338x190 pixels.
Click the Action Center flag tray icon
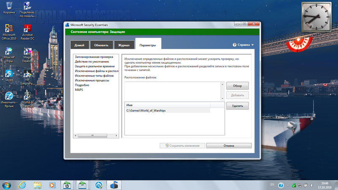coord(305,185)
